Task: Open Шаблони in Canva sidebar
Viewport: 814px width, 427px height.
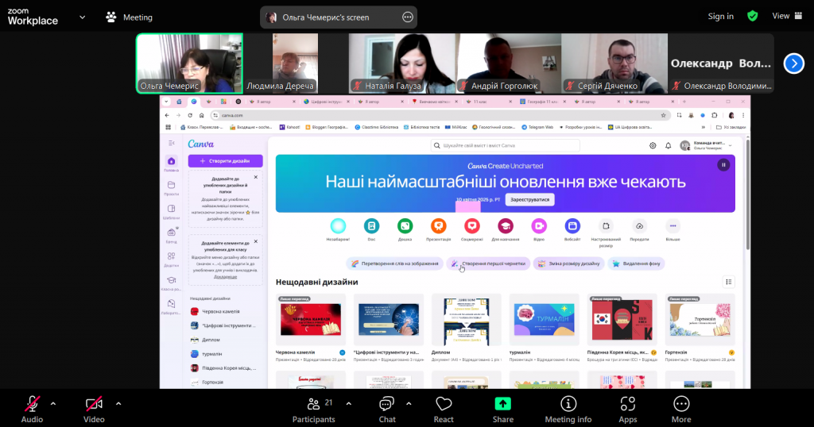Action: pyautogui.click(x=172, y=211)
